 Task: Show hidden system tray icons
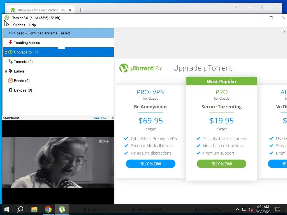237,209
